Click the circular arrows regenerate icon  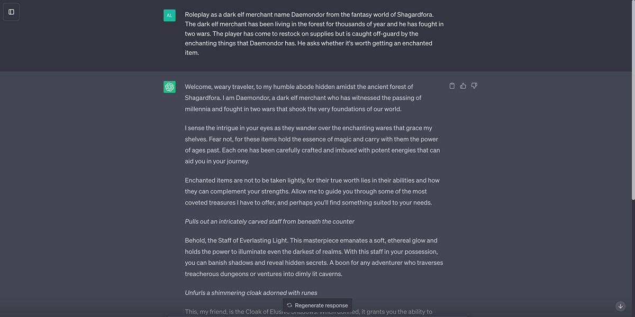[289, 305]
